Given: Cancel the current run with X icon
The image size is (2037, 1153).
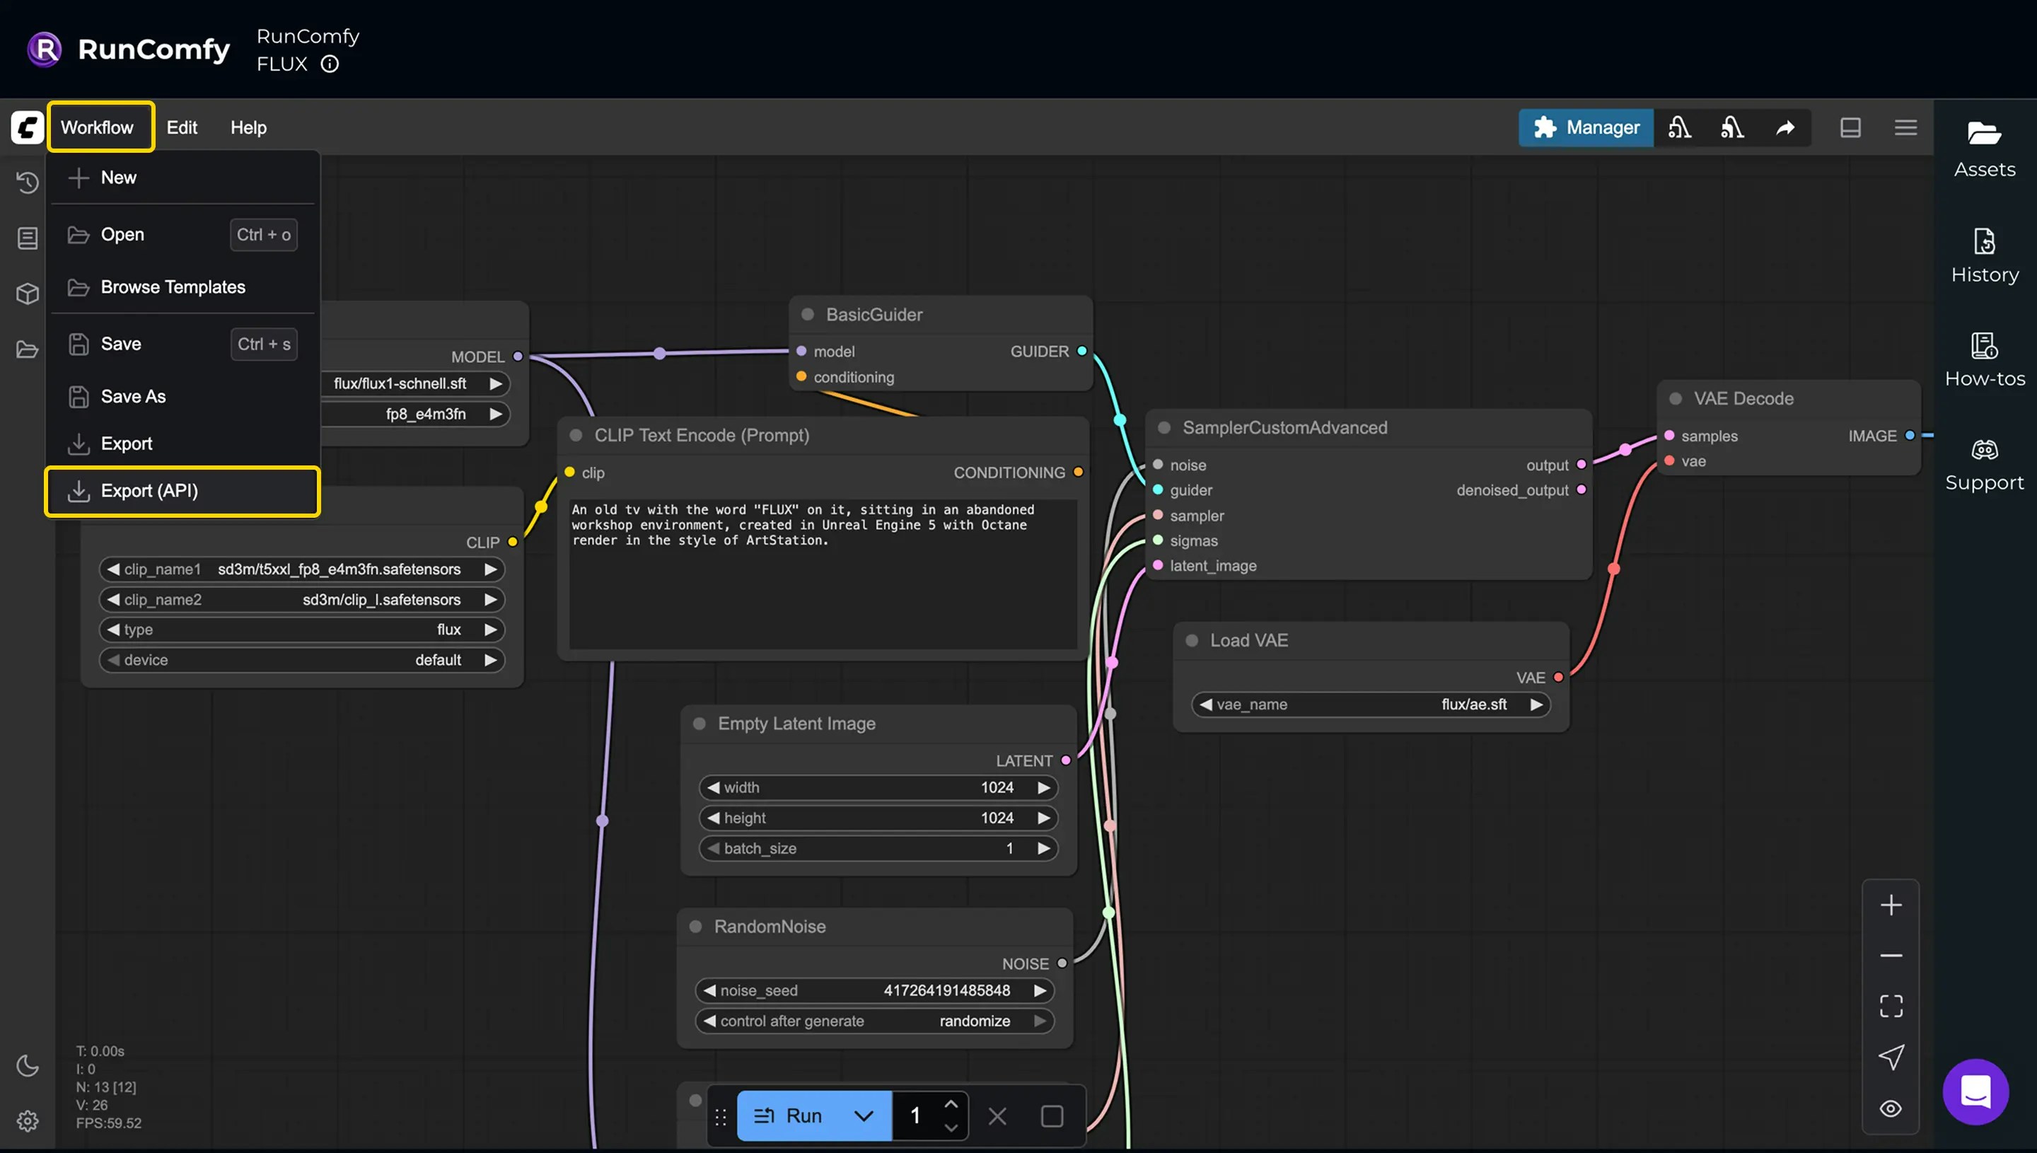Looking at the screenshot, I should point(997,1117).
